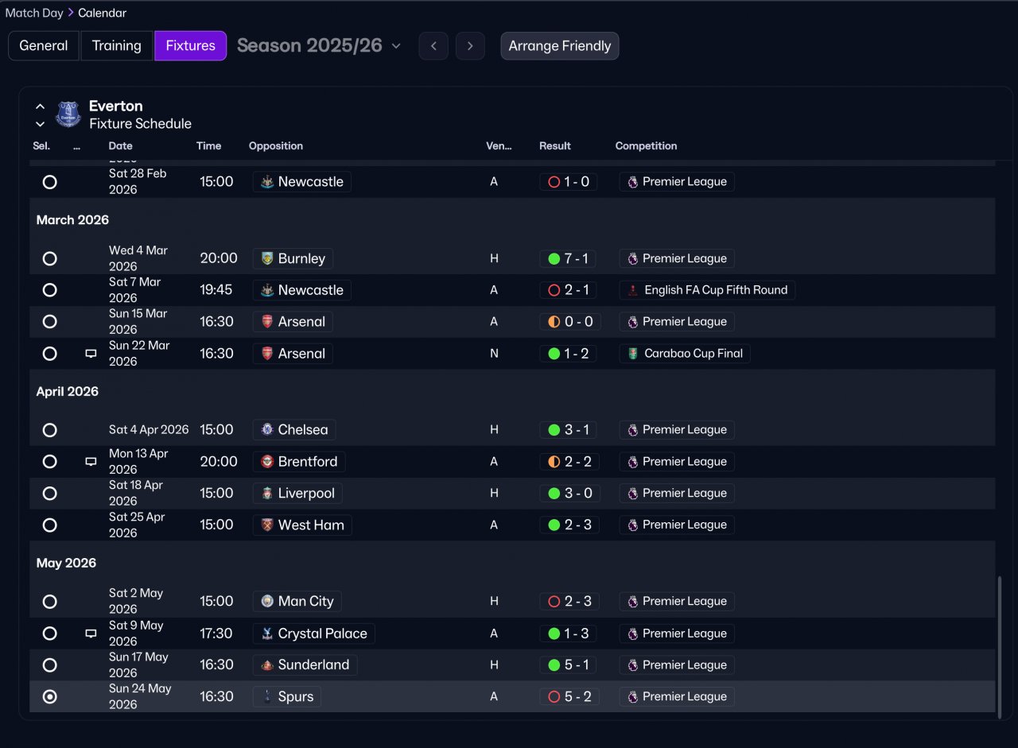Click the TV broadcast icon beside Brentford fixture
This screenshot has height=748, width=1018.
pyautogui.click(x=91, y=462)
